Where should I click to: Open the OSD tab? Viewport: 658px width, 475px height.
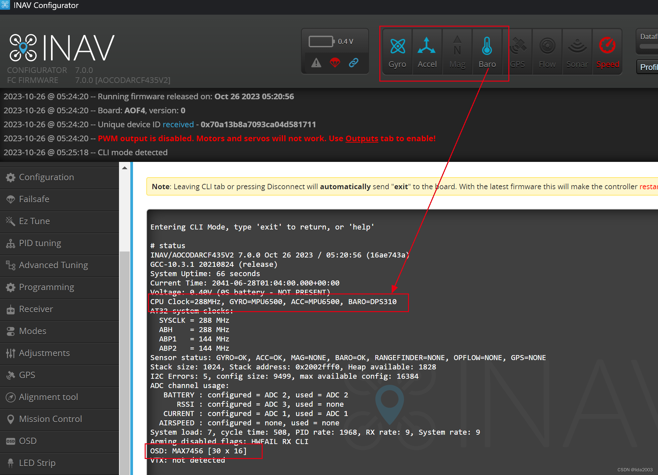click(x=59, y=441)
